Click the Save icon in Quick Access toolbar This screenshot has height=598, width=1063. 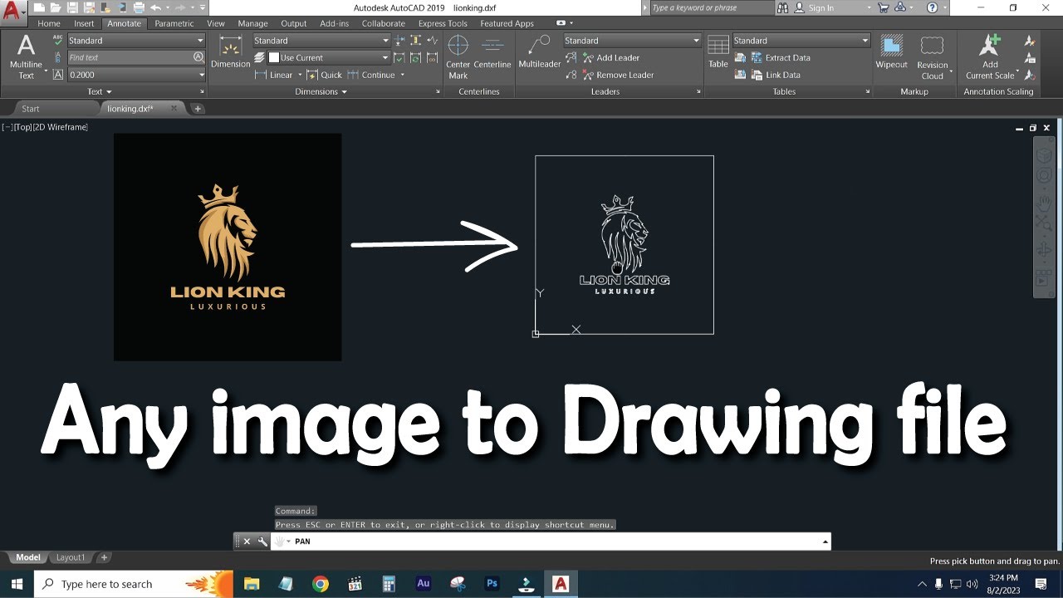click(71, 7)
